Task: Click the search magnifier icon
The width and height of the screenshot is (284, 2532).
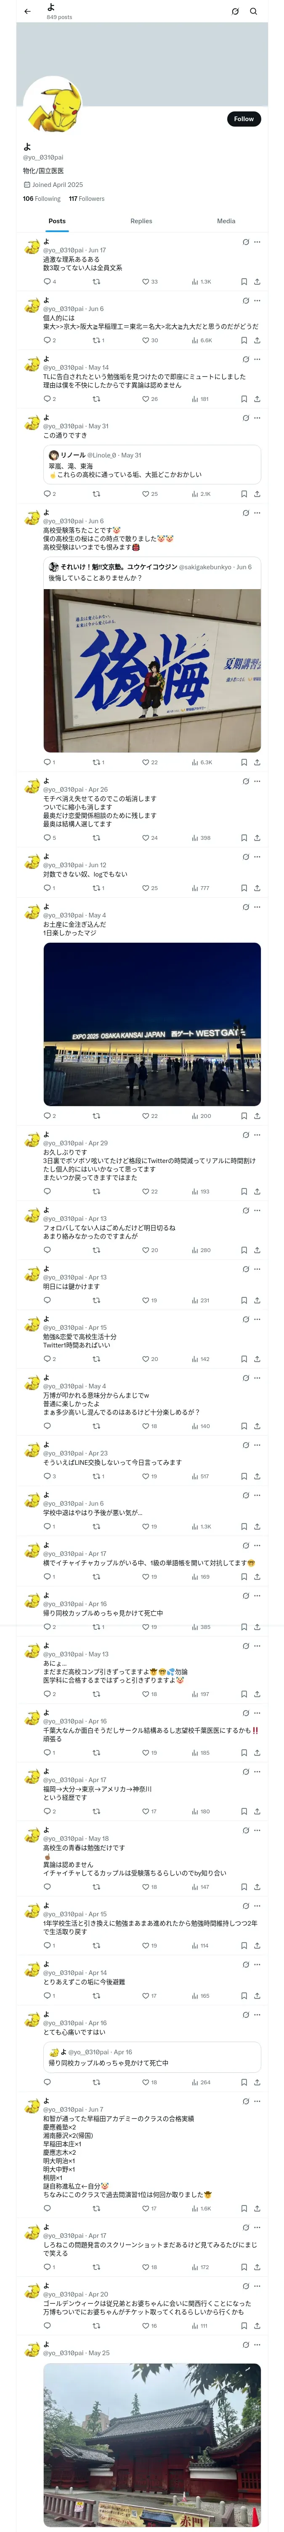Action: [x=254, y=12]
